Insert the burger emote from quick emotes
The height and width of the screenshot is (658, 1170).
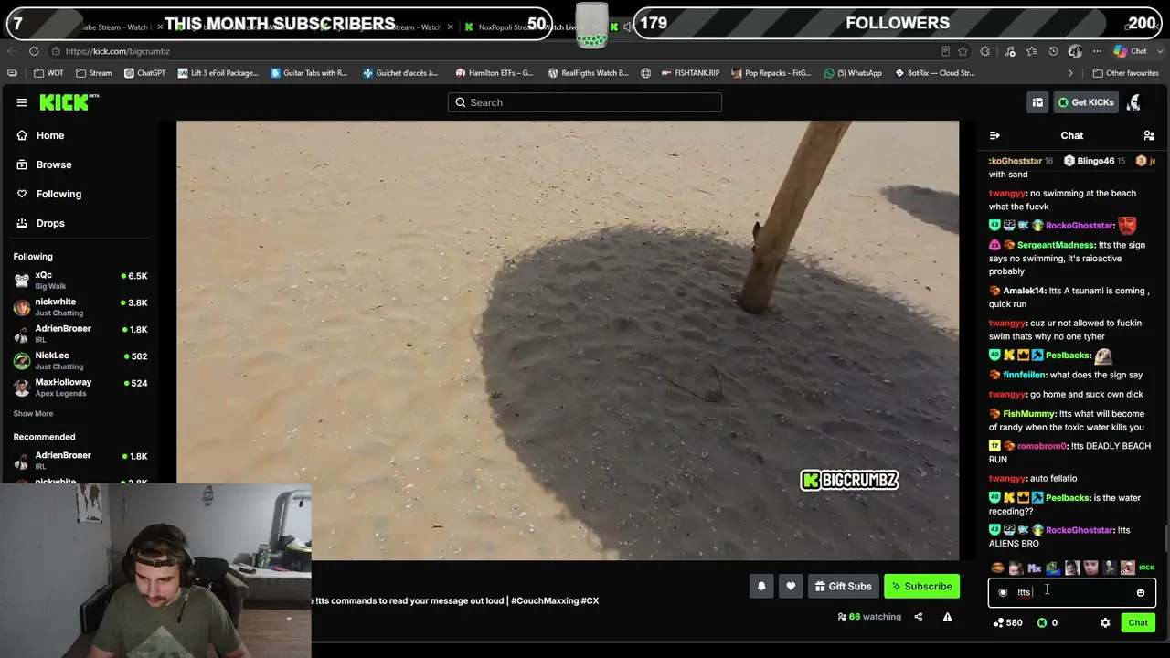coord(997,568)
